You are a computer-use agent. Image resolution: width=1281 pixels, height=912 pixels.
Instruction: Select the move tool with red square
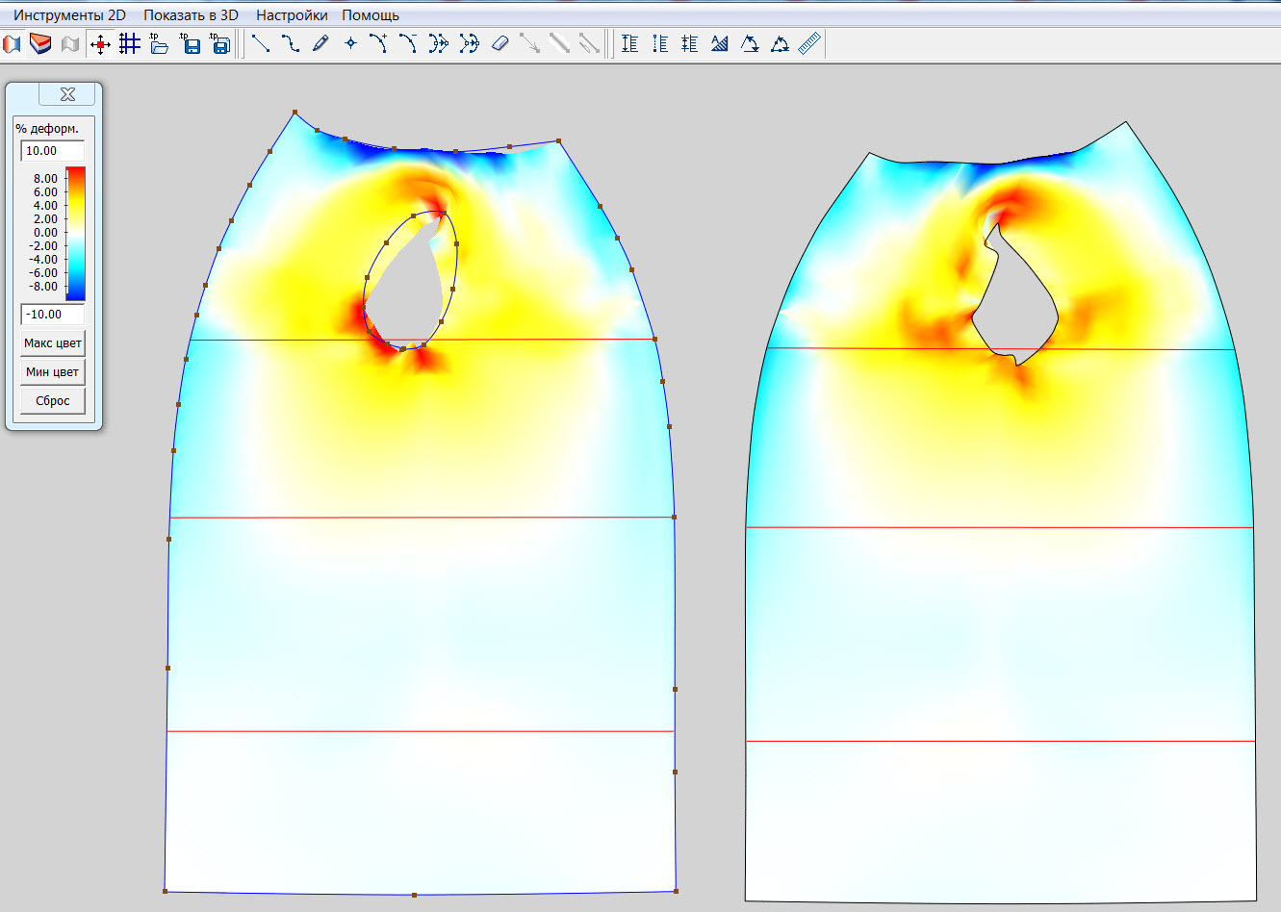[100, 43]
